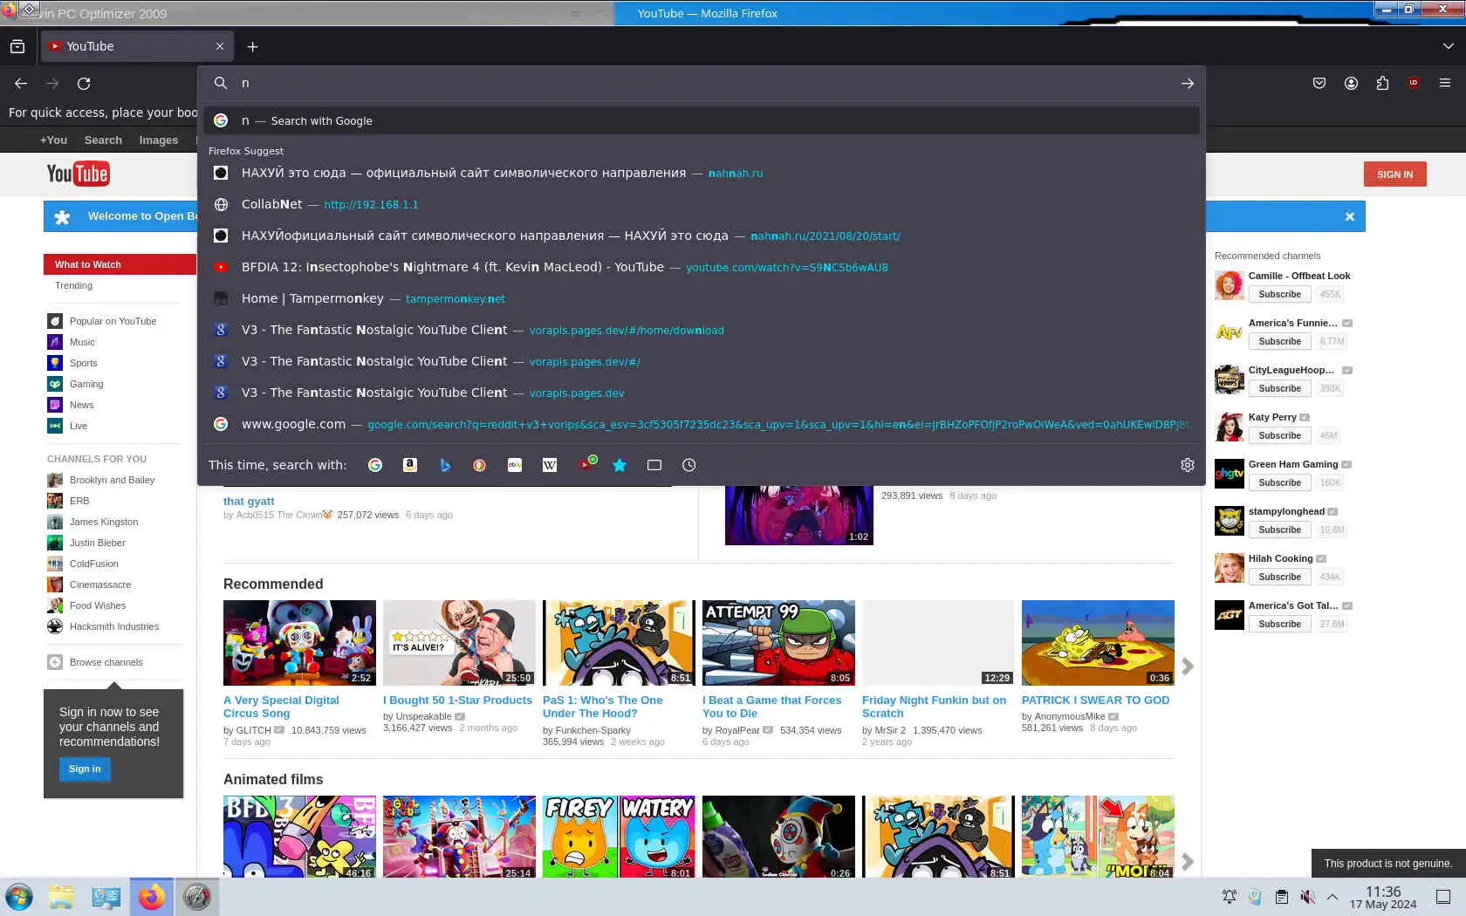Open the notifications bell in the tray
Image resolution: width=1466 pixels, height=916 pixels.
coord(1230,897)
